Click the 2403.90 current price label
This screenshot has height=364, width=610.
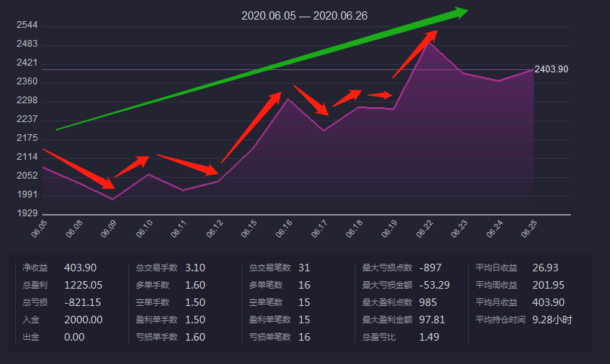[551, 69]
